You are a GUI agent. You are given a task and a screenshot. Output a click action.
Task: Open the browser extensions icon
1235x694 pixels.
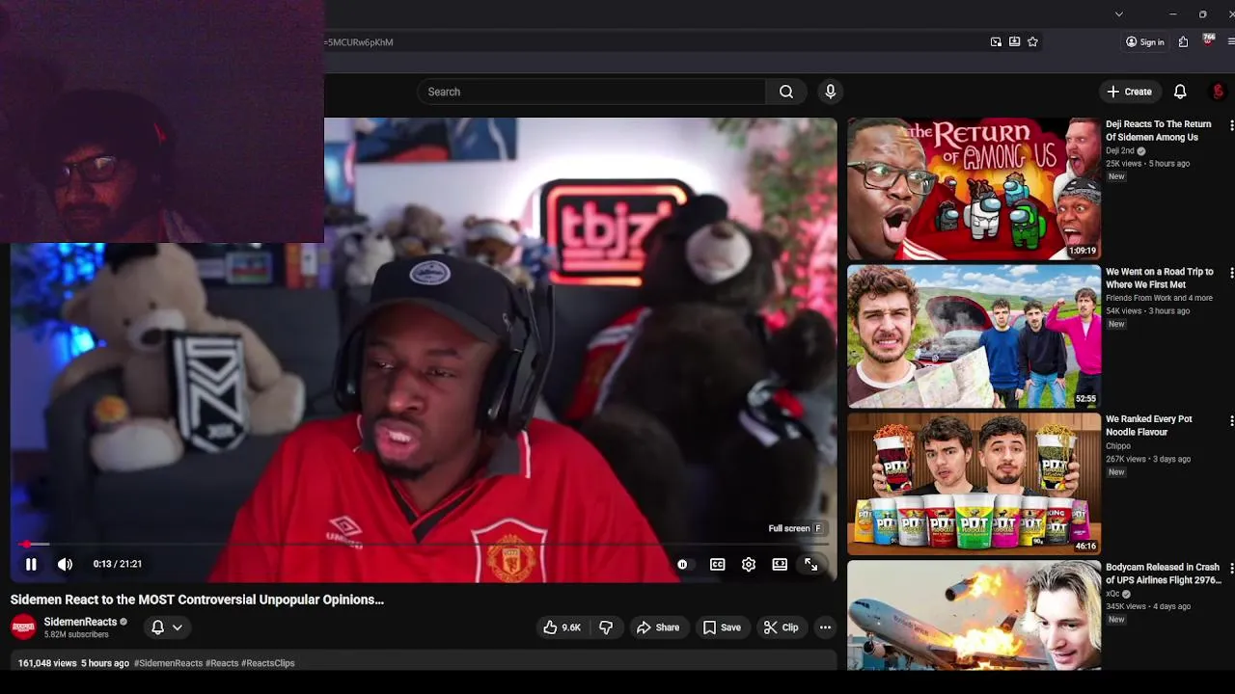click(x=1183, y=41)
